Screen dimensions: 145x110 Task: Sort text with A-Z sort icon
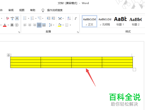(69, 18)
